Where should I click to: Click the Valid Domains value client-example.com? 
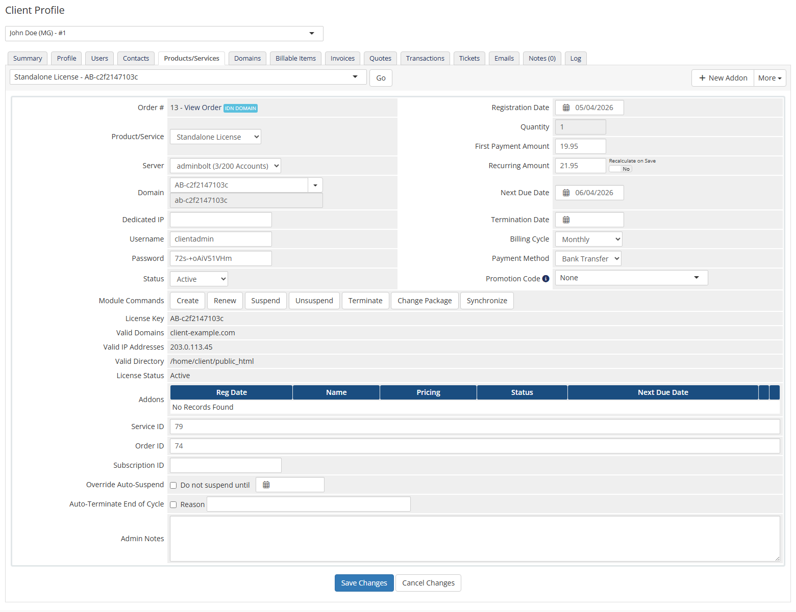click(203, 333)
